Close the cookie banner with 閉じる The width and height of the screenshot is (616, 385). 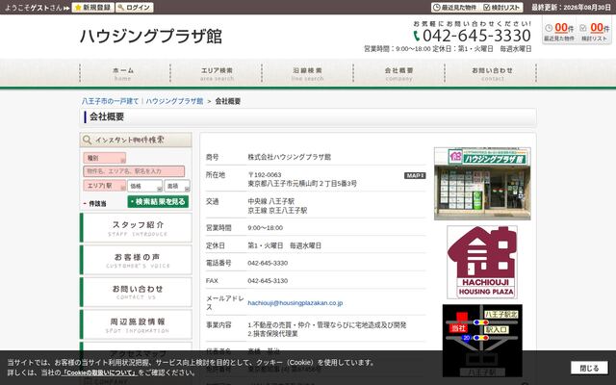point(589,368)
